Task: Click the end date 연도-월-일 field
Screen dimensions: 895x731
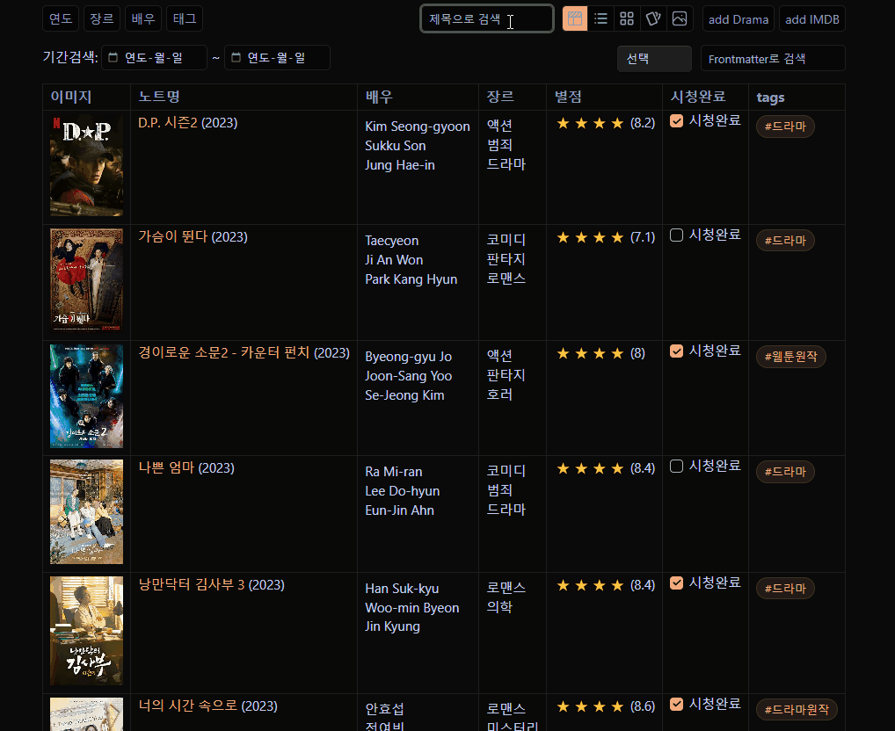Action: point(277,58)
